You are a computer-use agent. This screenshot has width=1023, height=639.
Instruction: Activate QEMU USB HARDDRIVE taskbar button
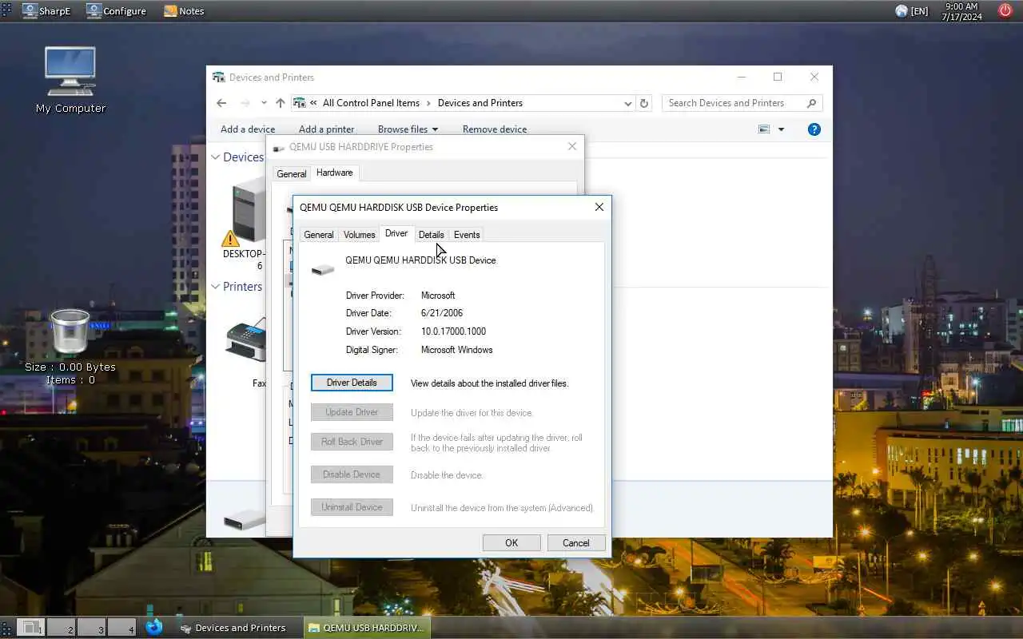click(366, 628)
